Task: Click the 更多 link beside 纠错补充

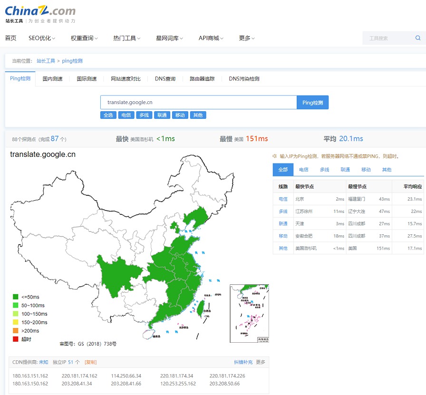Action: pyautogui.click(x=261, y=362)
